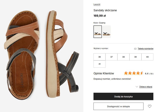The image size is (168, 112).
Task: Check Dostępność w sklepie availability
Action: click(118, 106)
